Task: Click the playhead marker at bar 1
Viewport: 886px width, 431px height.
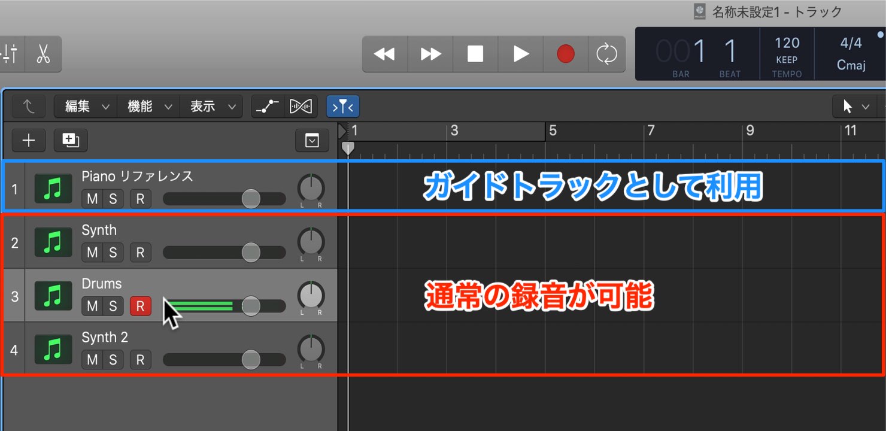Action: click(x=347, y=148)
